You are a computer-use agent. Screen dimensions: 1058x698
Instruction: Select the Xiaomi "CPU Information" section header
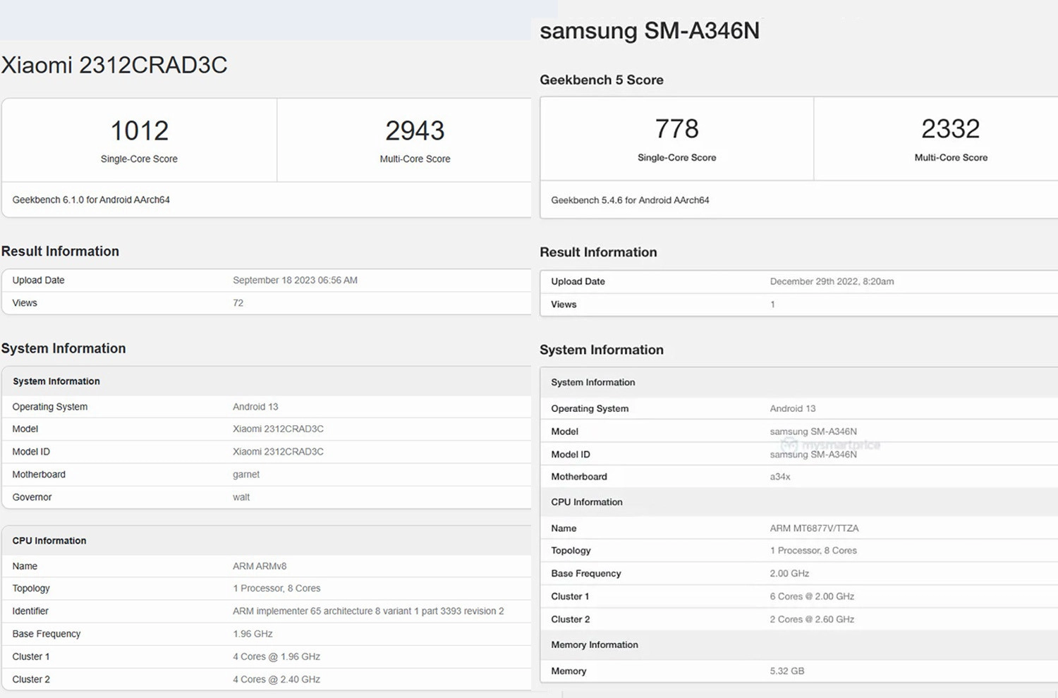(x=49, y=541)
